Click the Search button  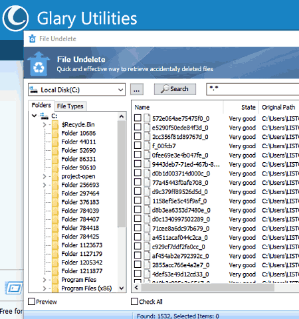175,89
